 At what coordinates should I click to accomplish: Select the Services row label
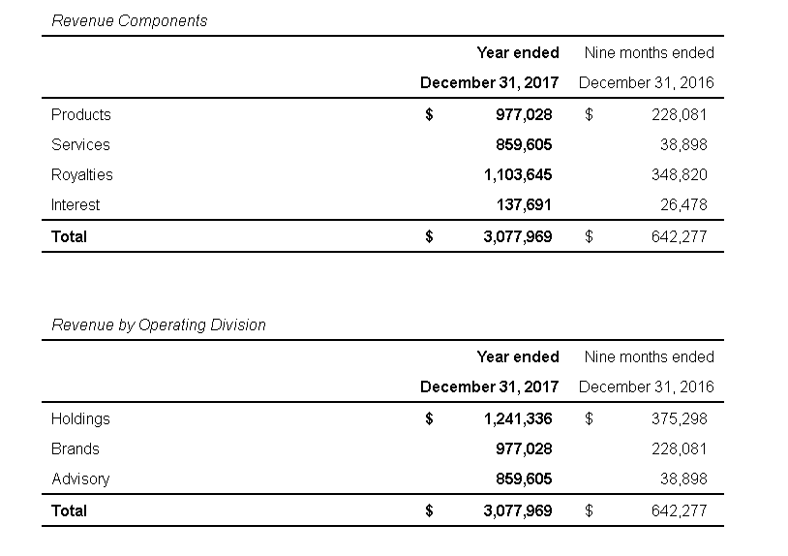[80, 144]
